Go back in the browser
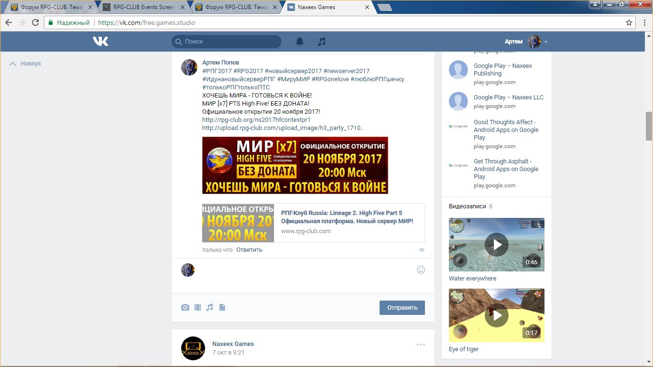Screen dimensions: 653x367 click(x=9, y=22)
